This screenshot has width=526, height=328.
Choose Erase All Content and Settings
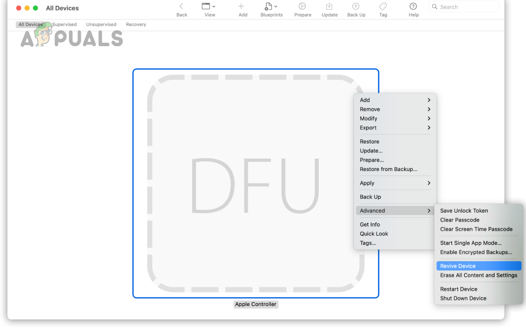478,275
